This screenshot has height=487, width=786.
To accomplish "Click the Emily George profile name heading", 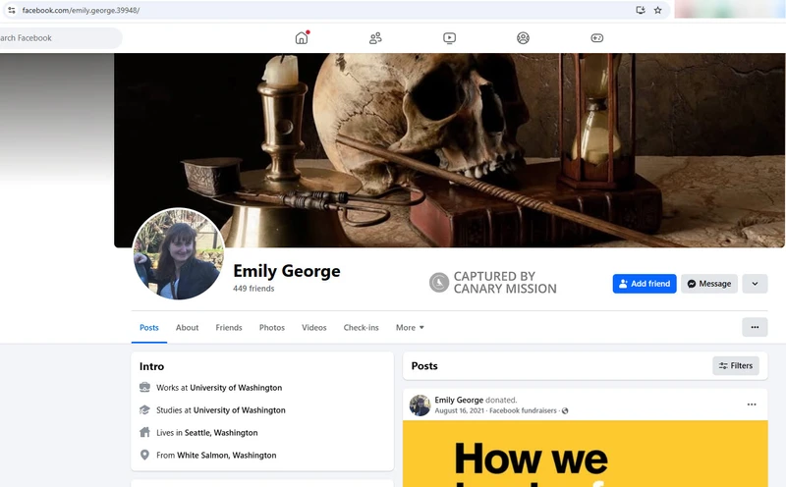I will (287, 271).
